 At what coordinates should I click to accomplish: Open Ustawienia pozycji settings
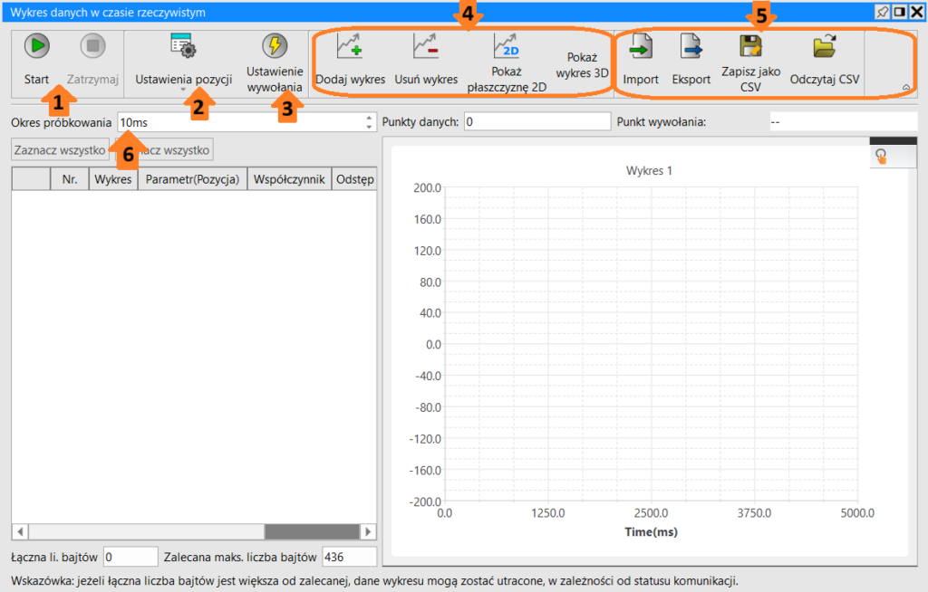pyautogui.click(x=183, y=59)
